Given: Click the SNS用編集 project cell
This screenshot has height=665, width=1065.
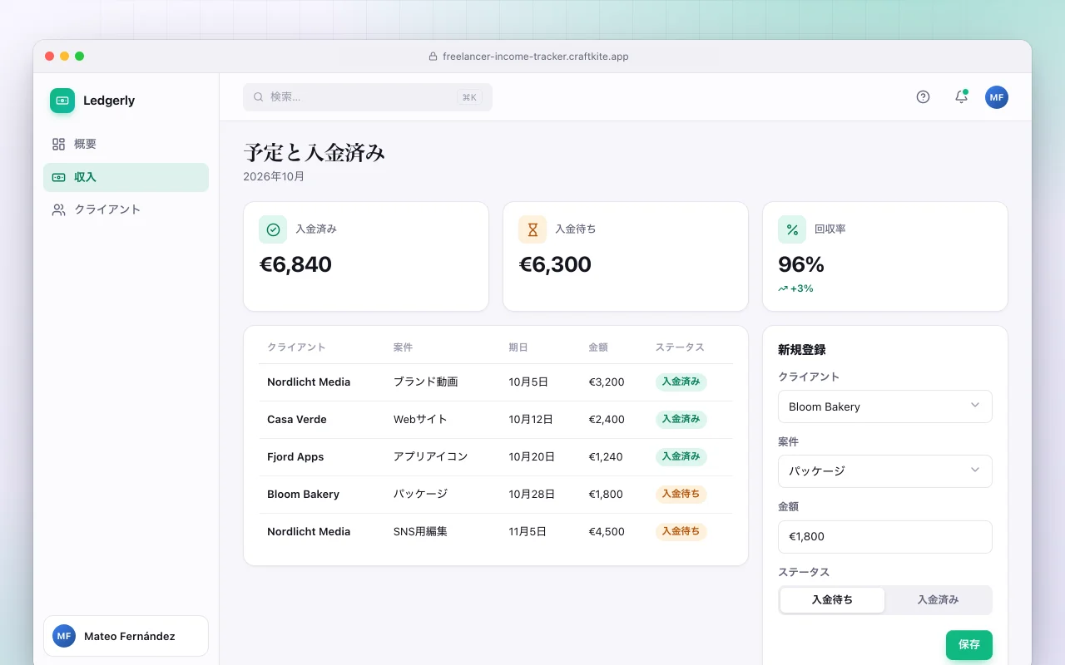Looking at the screenshot, I should [420, 531].
